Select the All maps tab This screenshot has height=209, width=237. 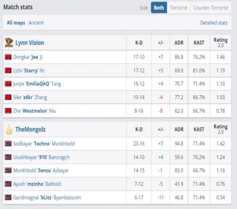tap(16, 23)
